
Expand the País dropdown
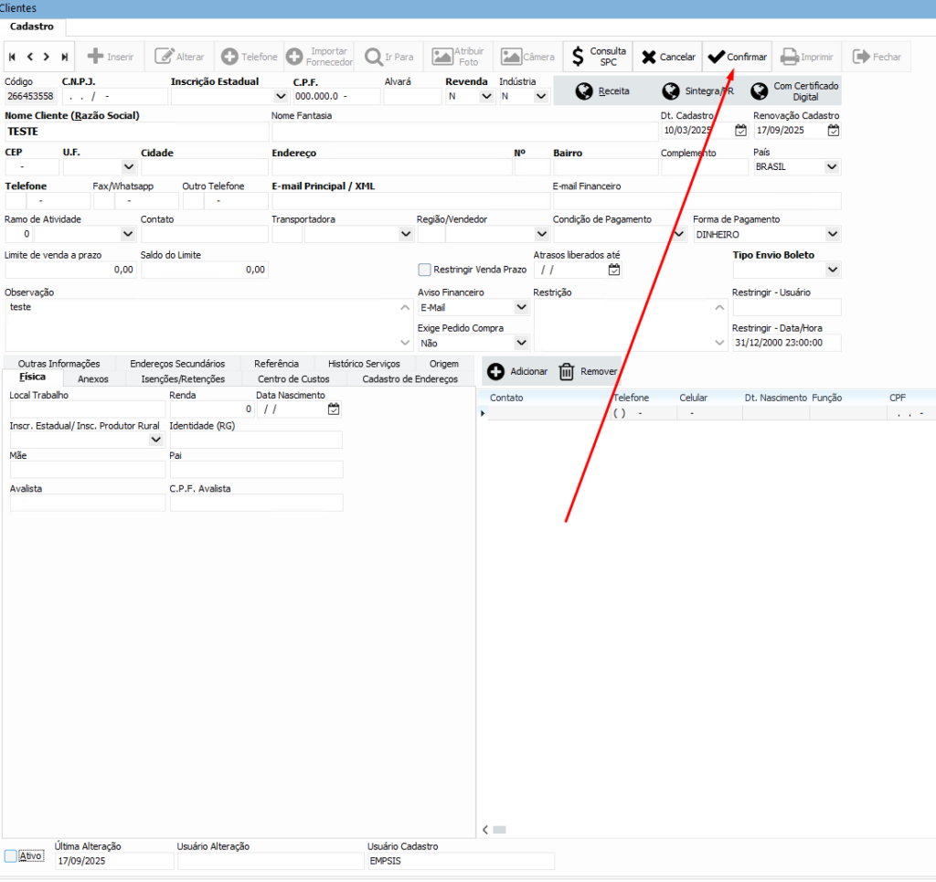pyautogui.click(x=831, y=167)
